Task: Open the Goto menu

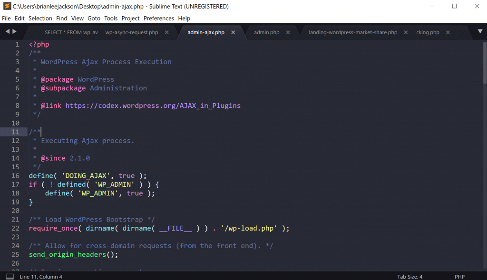Action: [94, 18]
